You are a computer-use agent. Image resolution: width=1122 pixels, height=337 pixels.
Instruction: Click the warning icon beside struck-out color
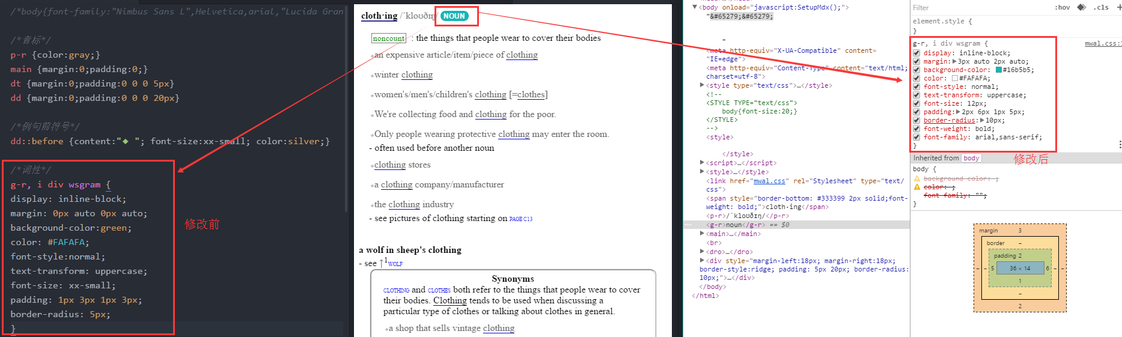tap(917, 187)
